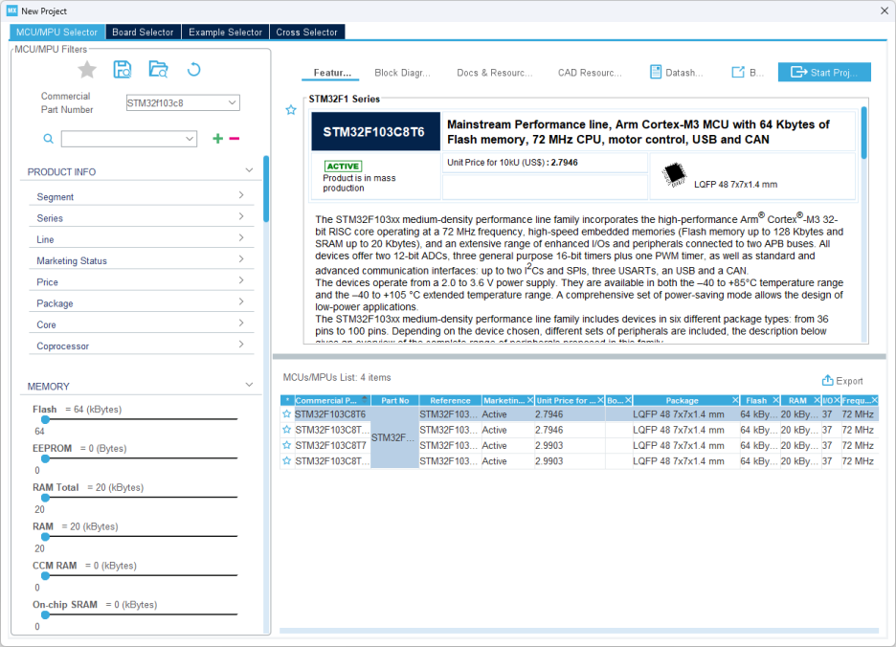The height and width of the screenshot is (647, 896).
Task: Open the search field dropdown arrow
Action: [190, 139]
